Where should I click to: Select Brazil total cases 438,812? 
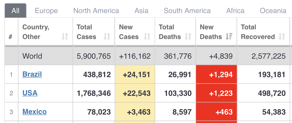pyautogui.click(x=97, y=75)
